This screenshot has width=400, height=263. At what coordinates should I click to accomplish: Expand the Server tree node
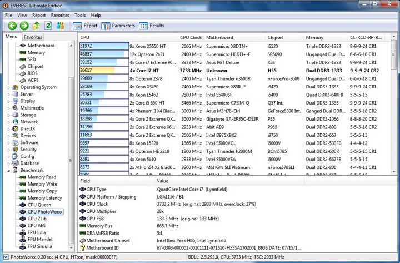tap(9, 94)
